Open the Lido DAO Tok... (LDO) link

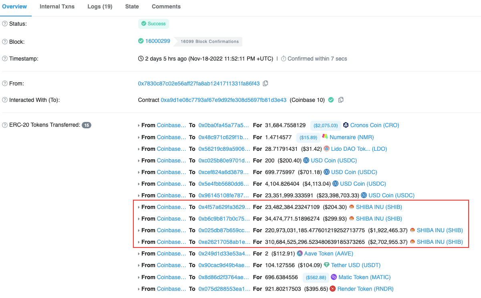point(359,149)
